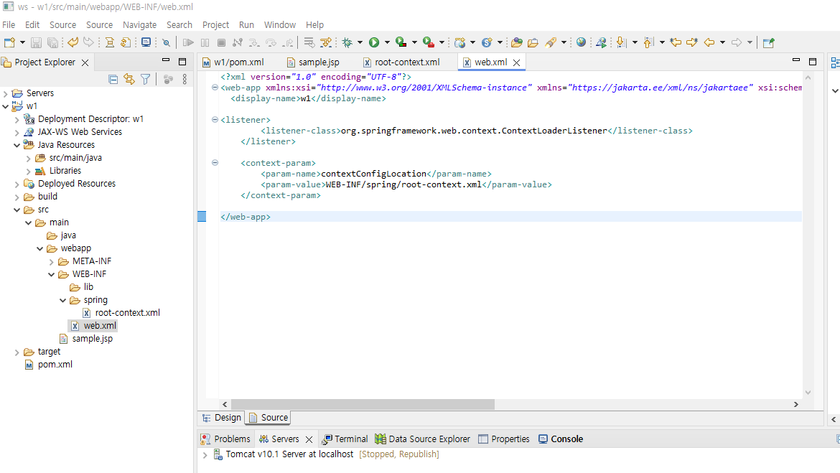Click the Save toolbar icon
840x473 pixels.
click(36, 43)
